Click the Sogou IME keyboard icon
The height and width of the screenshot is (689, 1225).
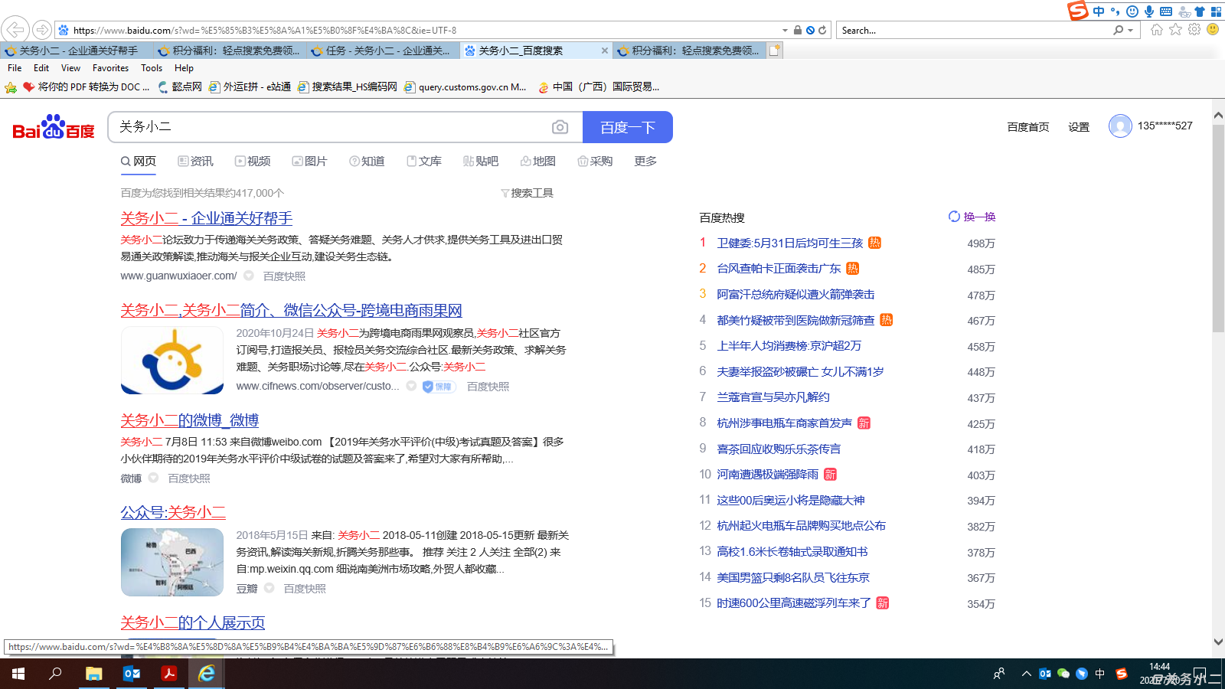click(1166, 11)
